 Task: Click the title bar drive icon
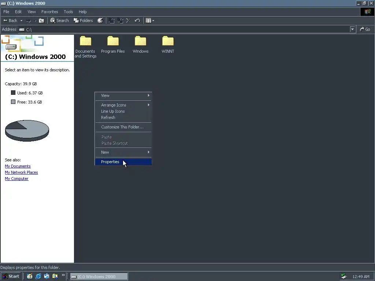3,4
